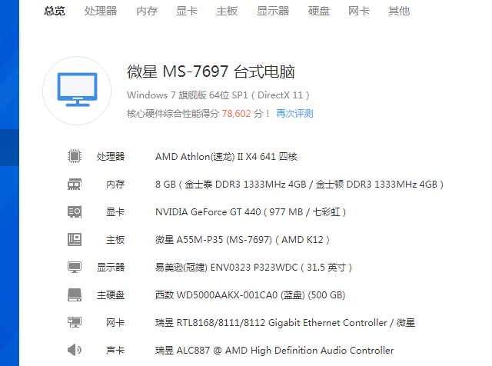
Task: Open the 主板 tab
Action: (x=227, y=11)
